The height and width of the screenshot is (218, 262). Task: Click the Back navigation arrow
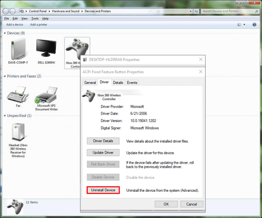point(6,11)
